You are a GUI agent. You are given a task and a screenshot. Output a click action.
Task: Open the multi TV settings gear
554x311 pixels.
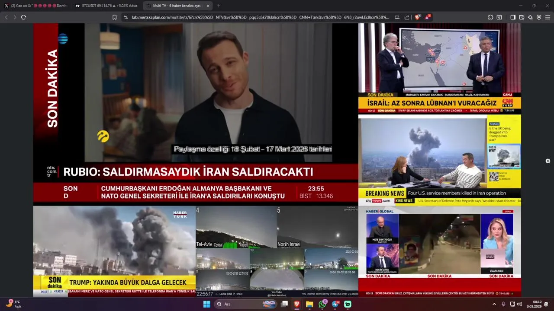[x=548, y=161]
